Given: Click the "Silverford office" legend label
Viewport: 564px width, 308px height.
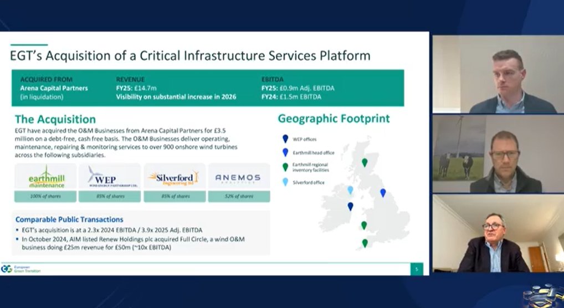Looking at the screenshot, I should 309,182.
